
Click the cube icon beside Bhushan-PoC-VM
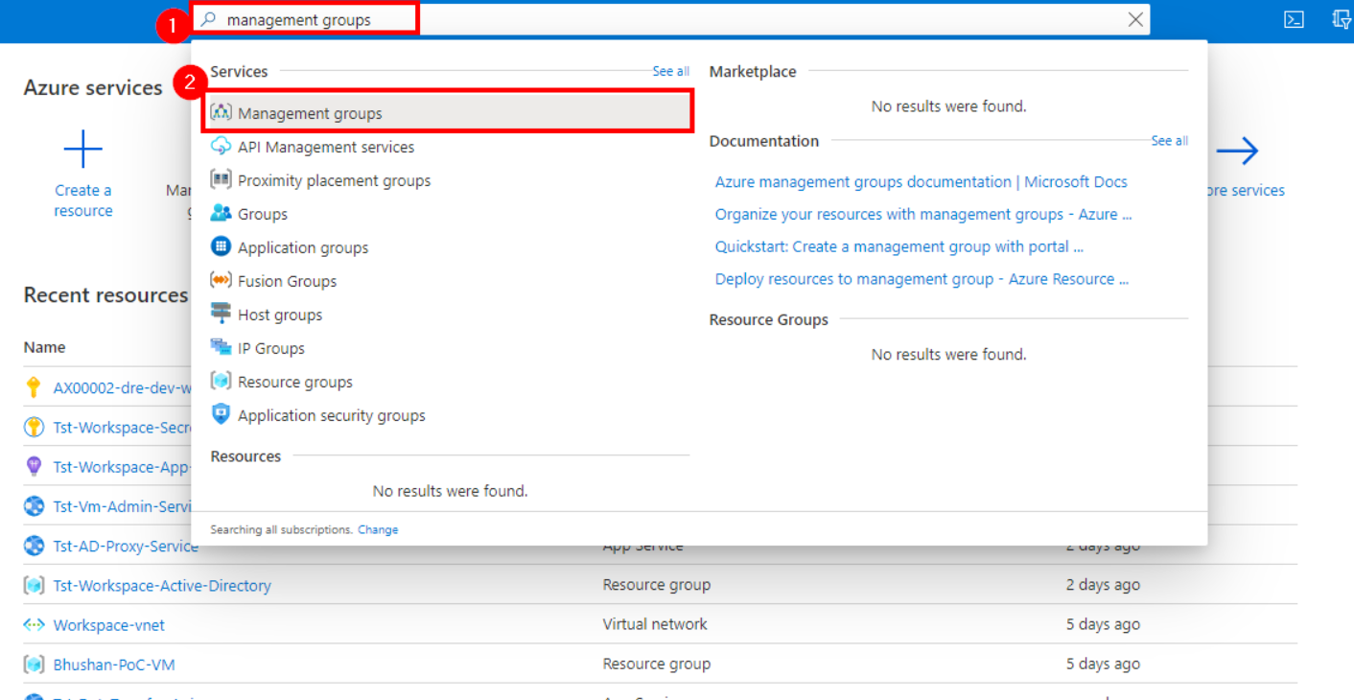34,664
